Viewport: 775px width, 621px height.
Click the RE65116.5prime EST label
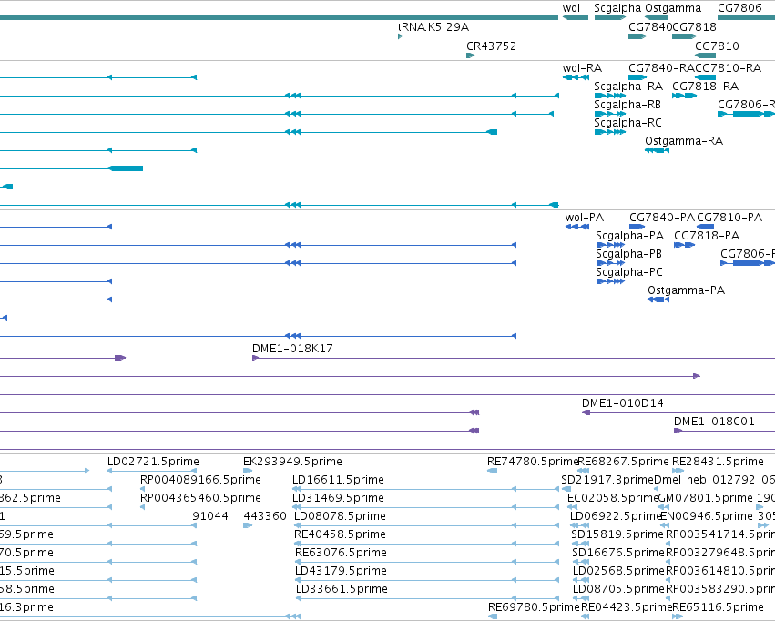pos(719,607)
